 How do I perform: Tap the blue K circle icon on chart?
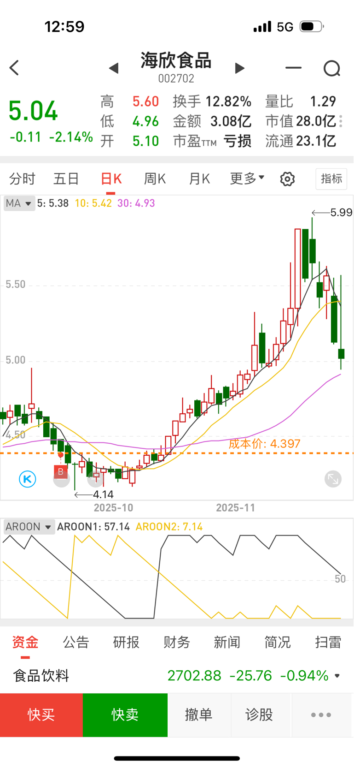[28, 479]
